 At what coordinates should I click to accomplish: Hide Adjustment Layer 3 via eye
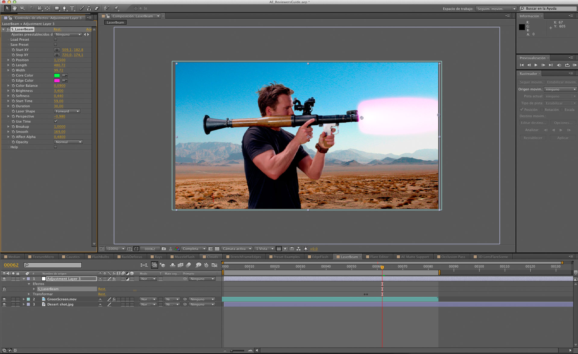[4, 279]
